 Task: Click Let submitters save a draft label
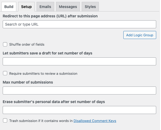(48, 53)
